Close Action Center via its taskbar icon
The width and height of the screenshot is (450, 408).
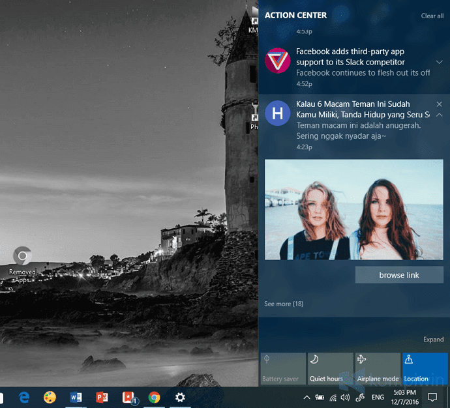(x=432, y=398)
